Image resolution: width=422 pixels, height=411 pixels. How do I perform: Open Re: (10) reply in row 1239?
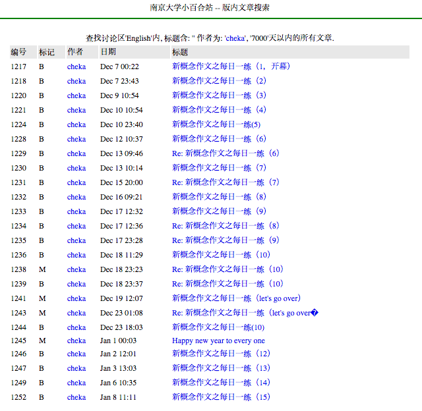[227, 284]
